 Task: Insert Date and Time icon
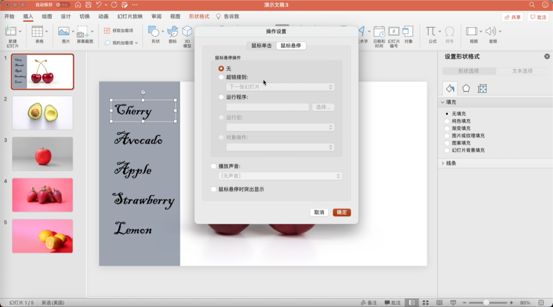click(x=379, y=31)
